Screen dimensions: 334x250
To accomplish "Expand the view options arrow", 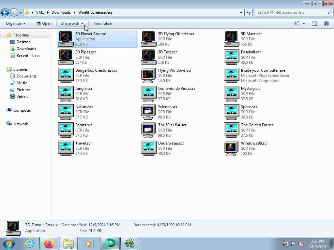I will 304,23.
